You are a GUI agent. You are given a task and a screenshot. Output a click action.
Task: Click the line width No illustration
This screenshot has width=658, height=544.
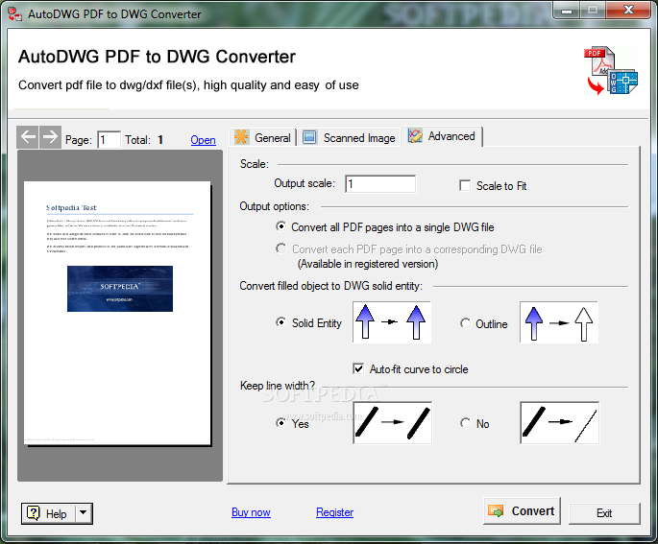click(x=559, y=422)
